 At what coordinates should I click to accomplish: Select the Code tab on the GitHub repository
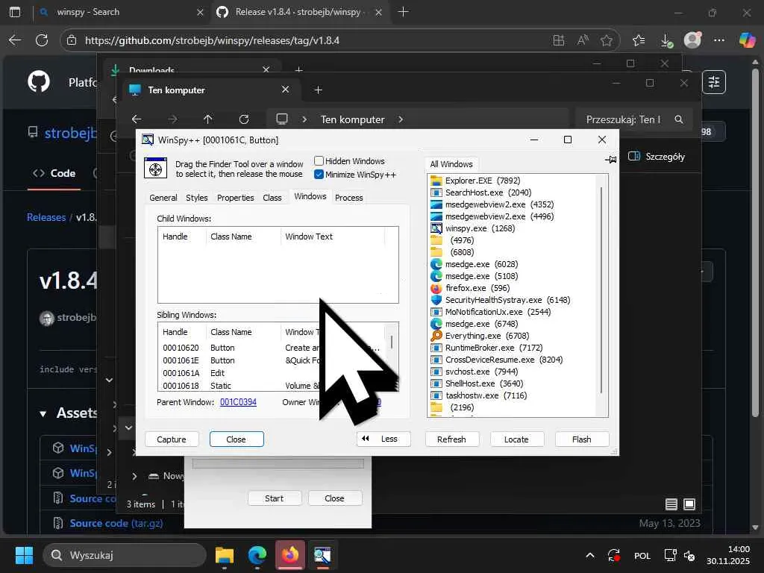coord(54,173)
